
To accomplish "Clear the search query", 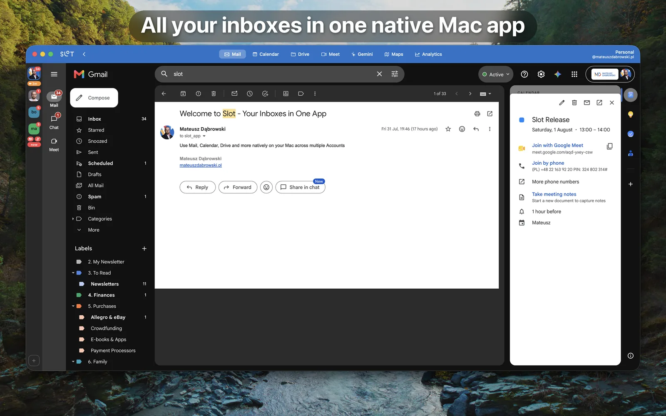I will [379, 74].
